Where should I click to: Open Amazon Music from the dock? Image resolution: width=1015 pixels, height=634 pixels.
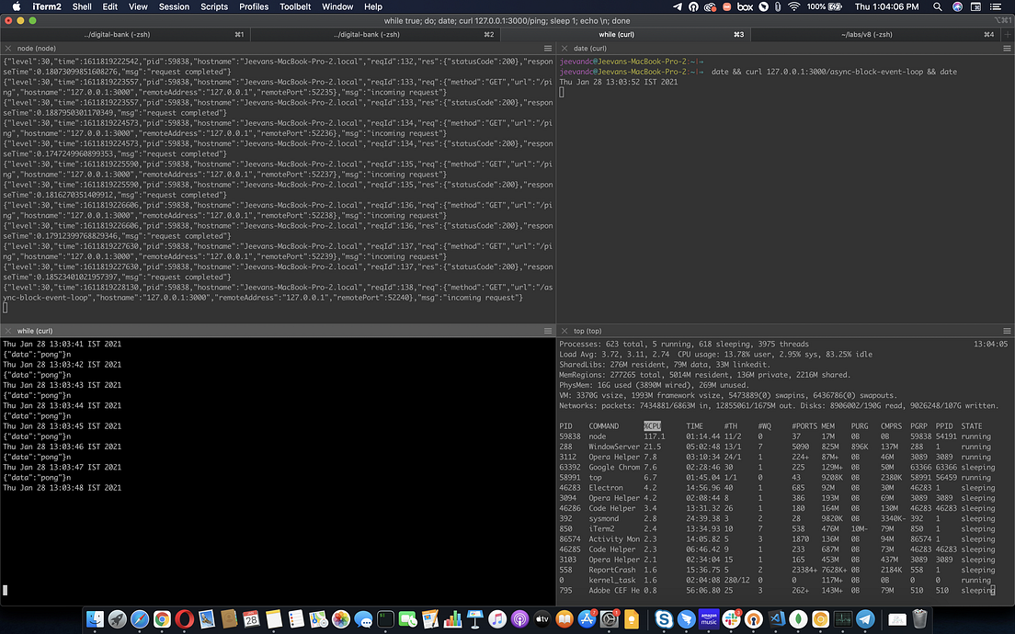coord(707,620)
